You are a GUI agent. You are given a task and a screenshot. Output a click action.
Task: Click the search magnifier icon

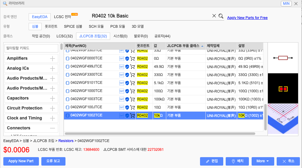coord(221,16)
